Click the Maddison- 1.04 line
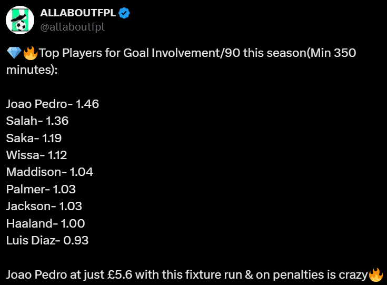 (49, 172)
